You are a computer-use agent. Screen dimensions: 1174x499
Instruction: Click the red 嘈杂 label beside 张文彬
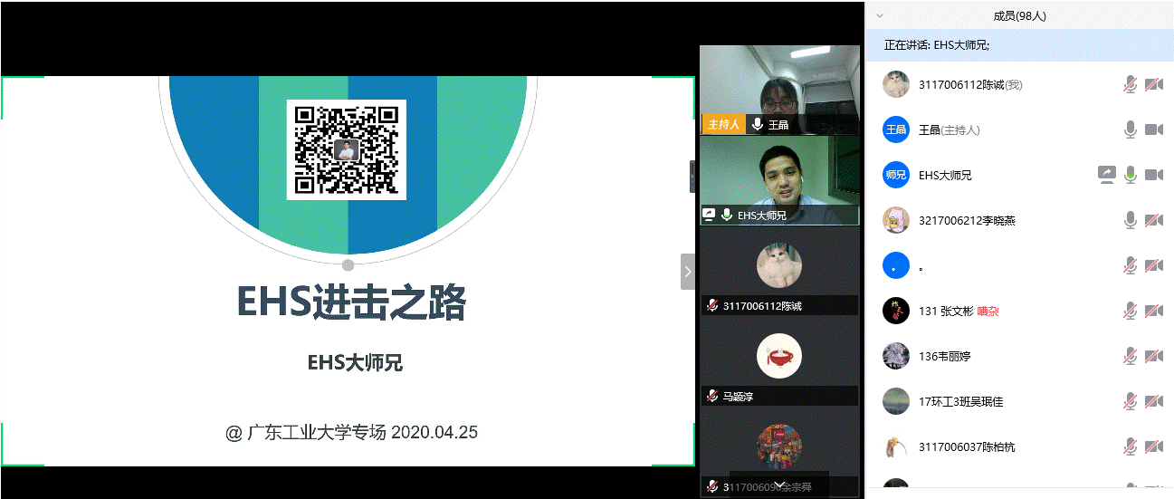pos(988,311)
